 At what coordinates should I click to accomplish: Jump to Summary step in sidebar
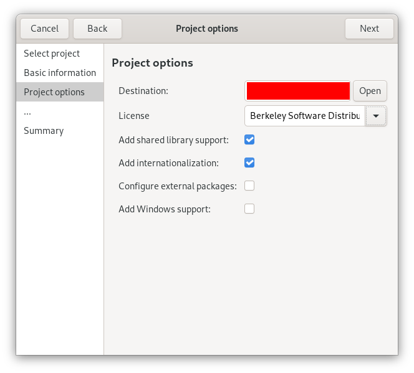tap(44, 131)
